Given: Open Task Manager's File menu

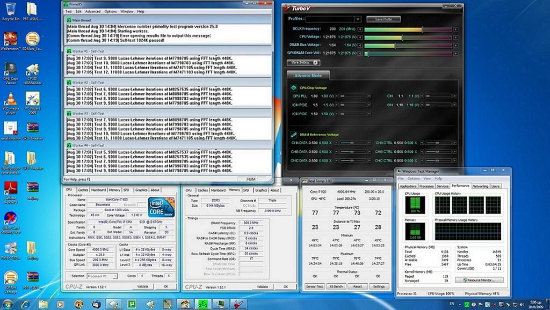Looking at the screenshot, I should pos(401,179).
